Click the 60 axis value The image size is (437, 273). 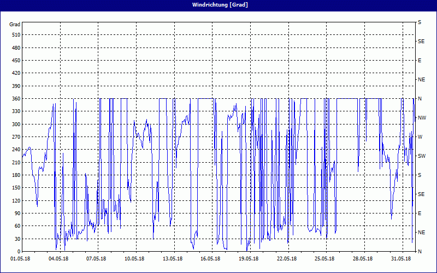(x=17, y=226)
